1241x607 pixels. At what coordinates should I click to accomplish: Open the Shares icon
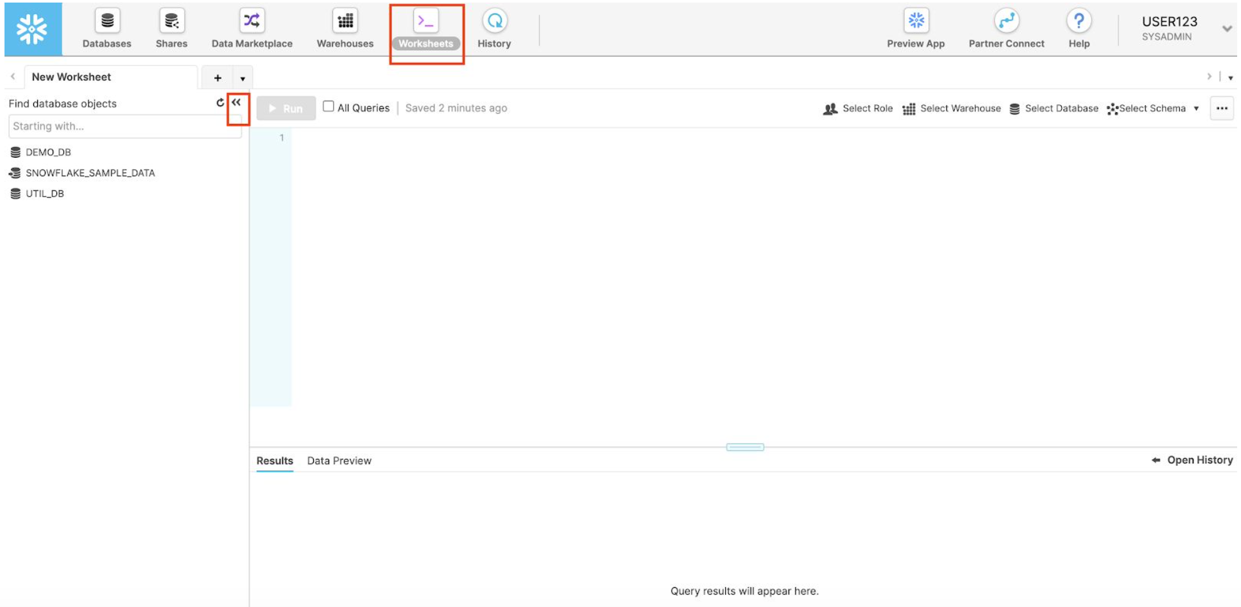pyautogui.click(x=171, y=21)
